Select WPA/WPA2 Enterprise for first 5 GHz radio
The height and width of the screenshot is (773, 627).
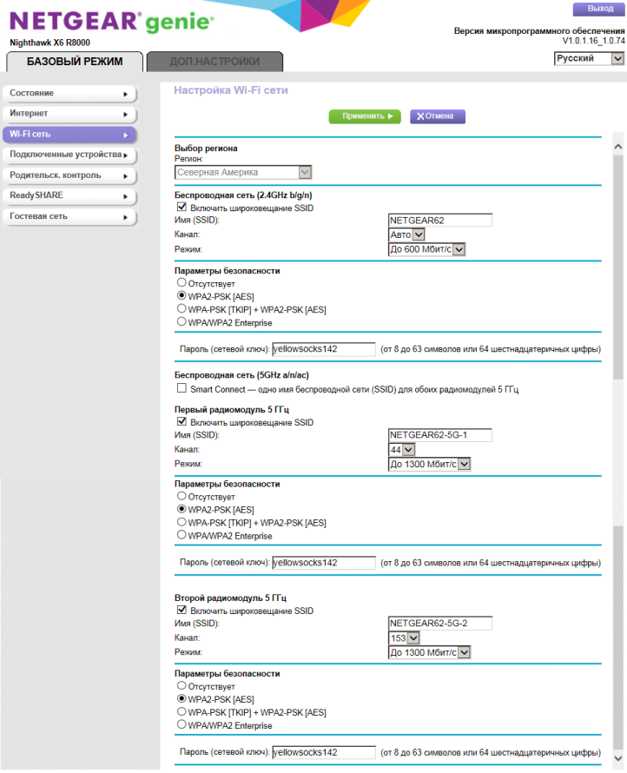tap(181, 534)
